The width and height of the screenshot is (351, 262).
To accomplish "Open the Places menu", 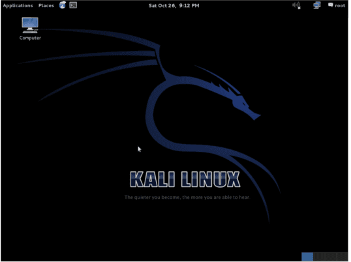I will (x=46, y=6).
